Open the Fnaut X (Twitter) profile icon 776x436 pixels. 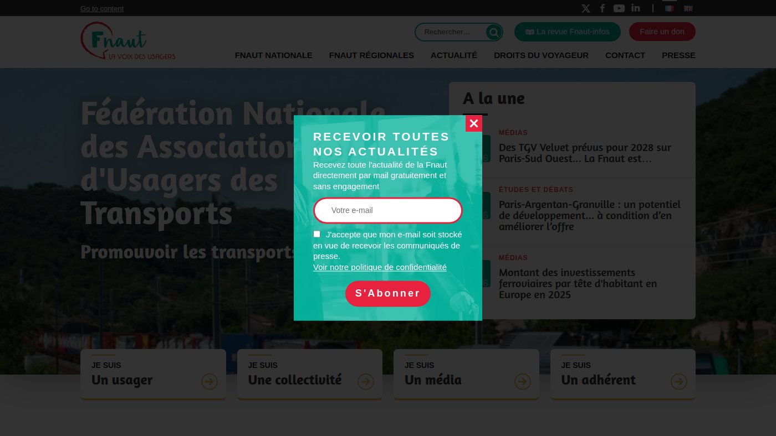click(586, 8)
